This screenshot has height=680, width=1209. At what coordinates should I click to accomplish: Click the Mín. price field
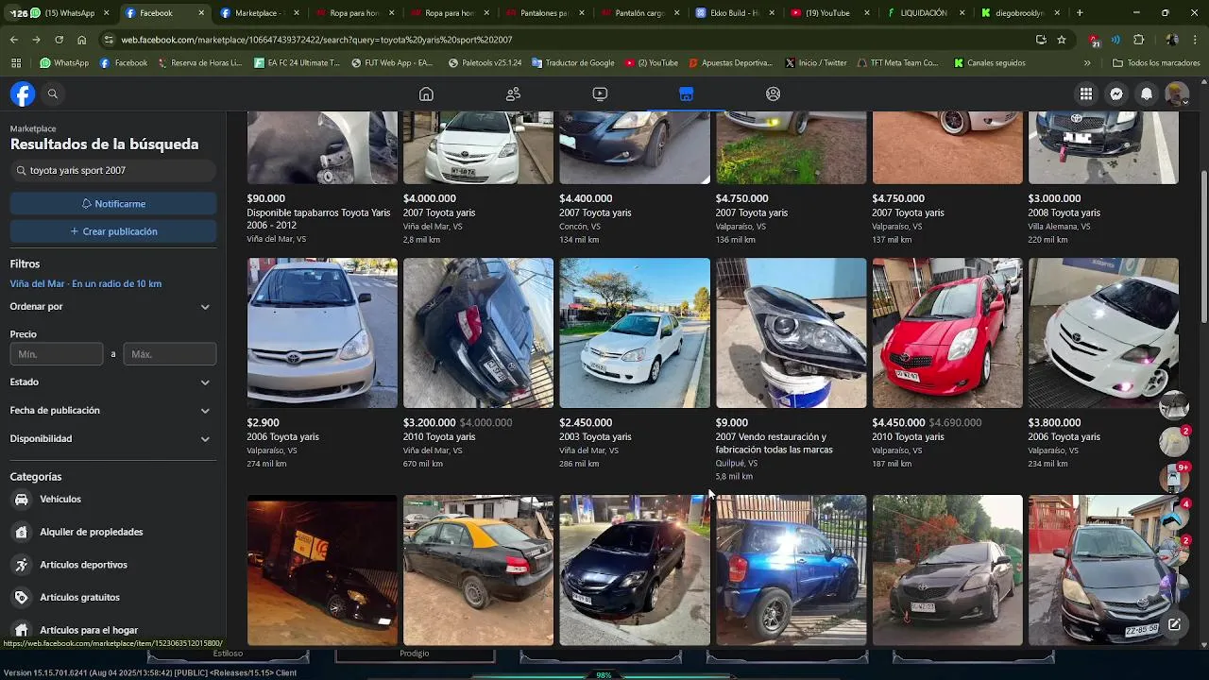point(57,354)
